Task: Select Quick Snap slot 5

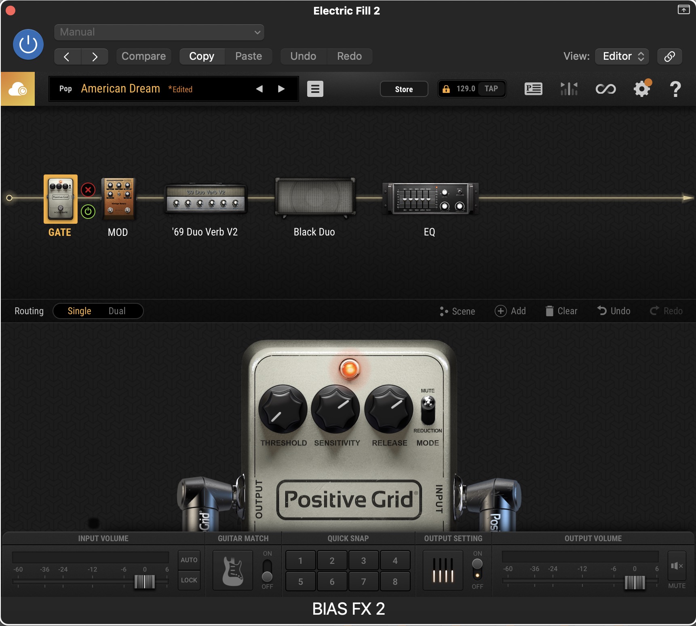Action: point(300,582)
